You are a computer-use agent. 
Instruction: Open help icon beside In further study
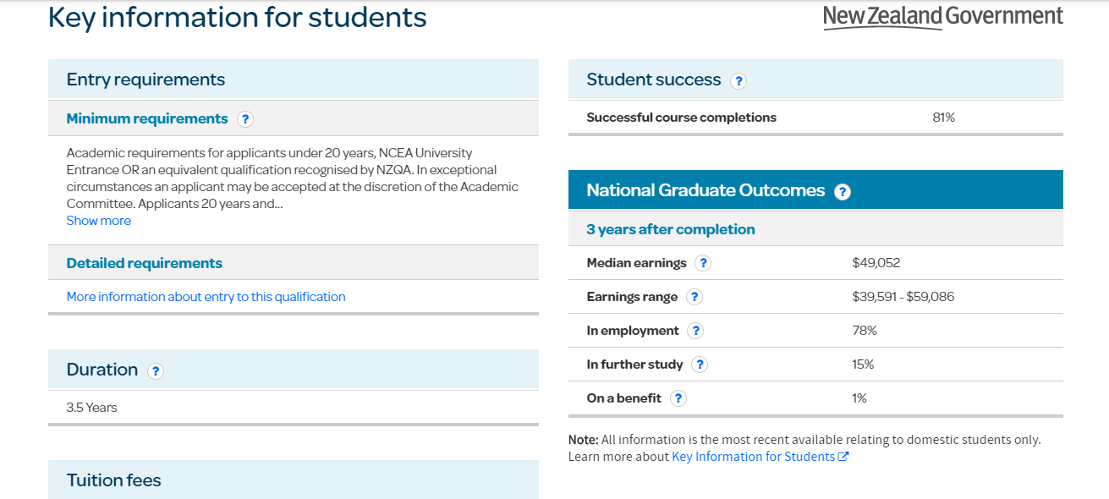[x=700, y=365]
